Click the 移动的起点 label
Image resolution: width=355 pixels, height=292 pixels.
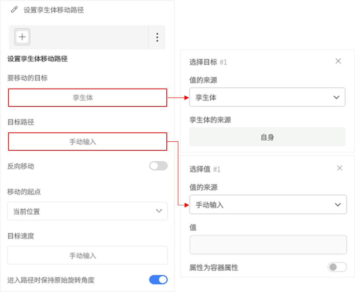coord(24,192)
